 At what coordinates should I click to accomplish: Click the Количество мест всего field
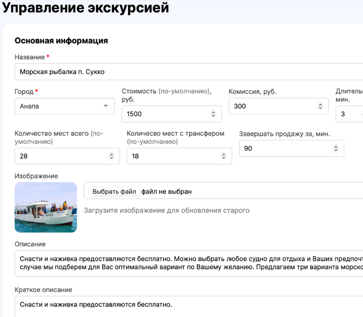61,156
